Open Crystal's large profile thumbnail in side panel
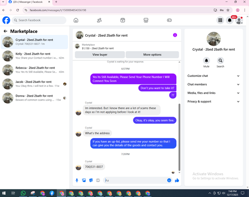Screen dimensions: 249x197 pos(214,39)
